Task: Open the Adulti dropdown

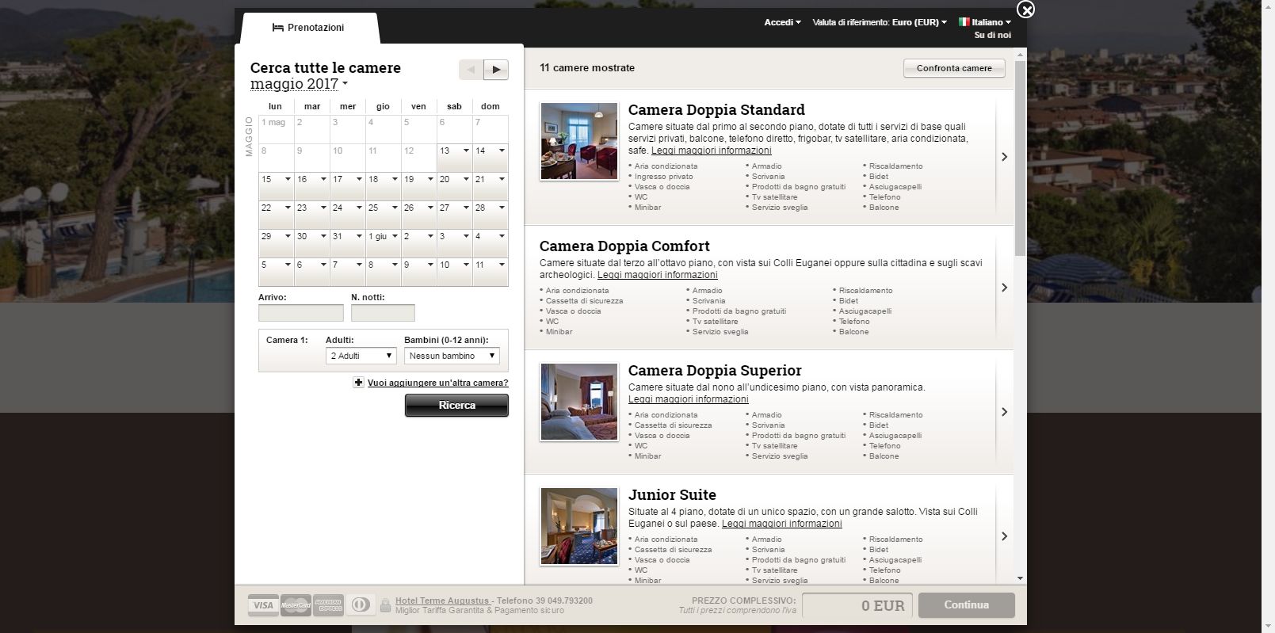Action: click(x=361, y=356)
